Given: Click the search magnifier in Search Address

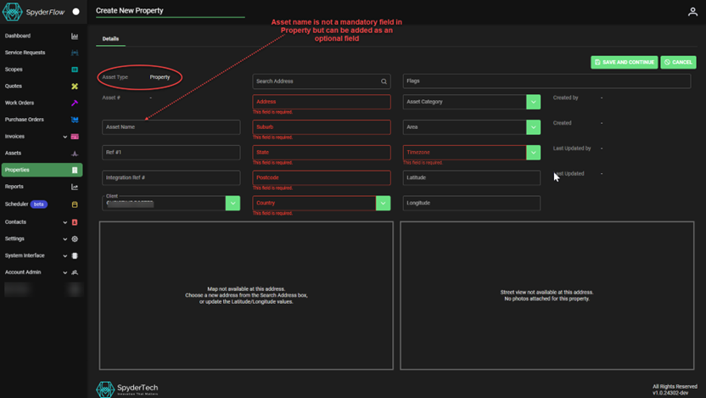Looking at the screenshot, I should 384,81.
